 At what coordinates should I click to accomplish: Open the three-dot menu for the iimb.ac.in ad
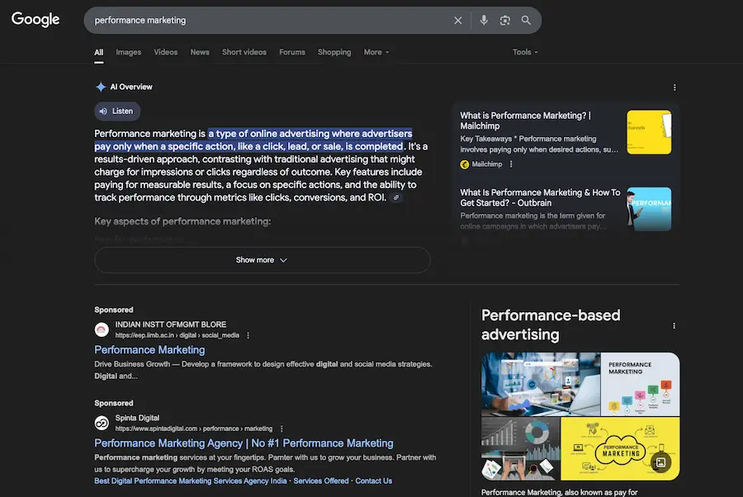click(248, 335)
